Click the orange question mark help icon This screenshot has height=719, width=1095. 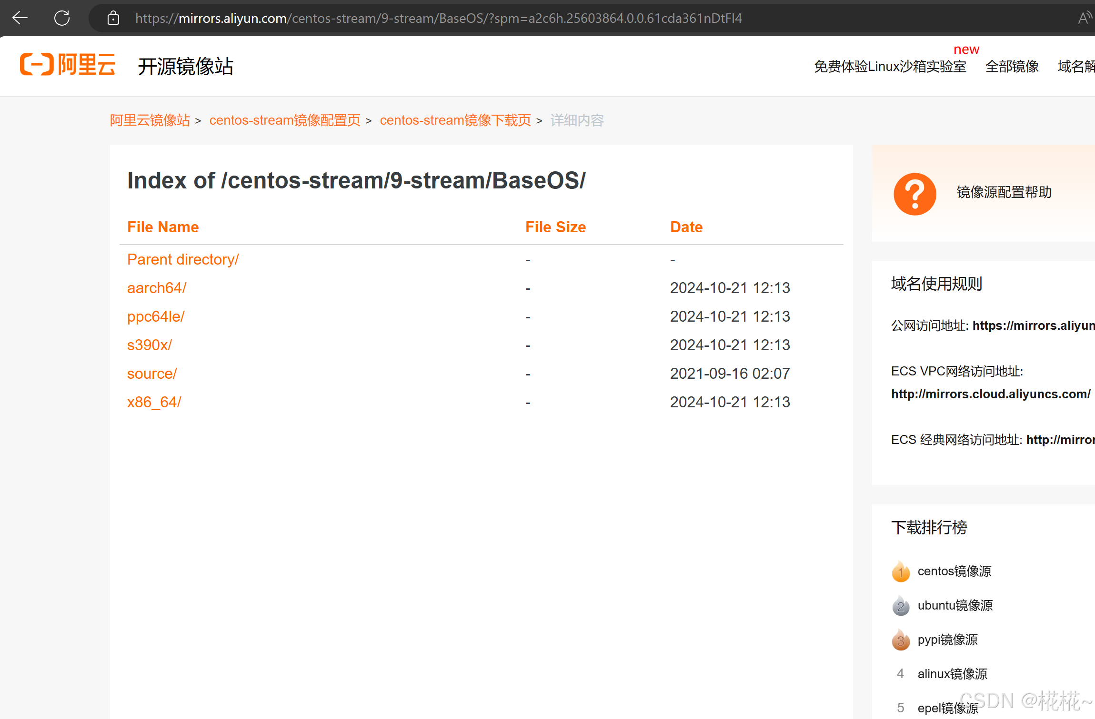[914, 194]
